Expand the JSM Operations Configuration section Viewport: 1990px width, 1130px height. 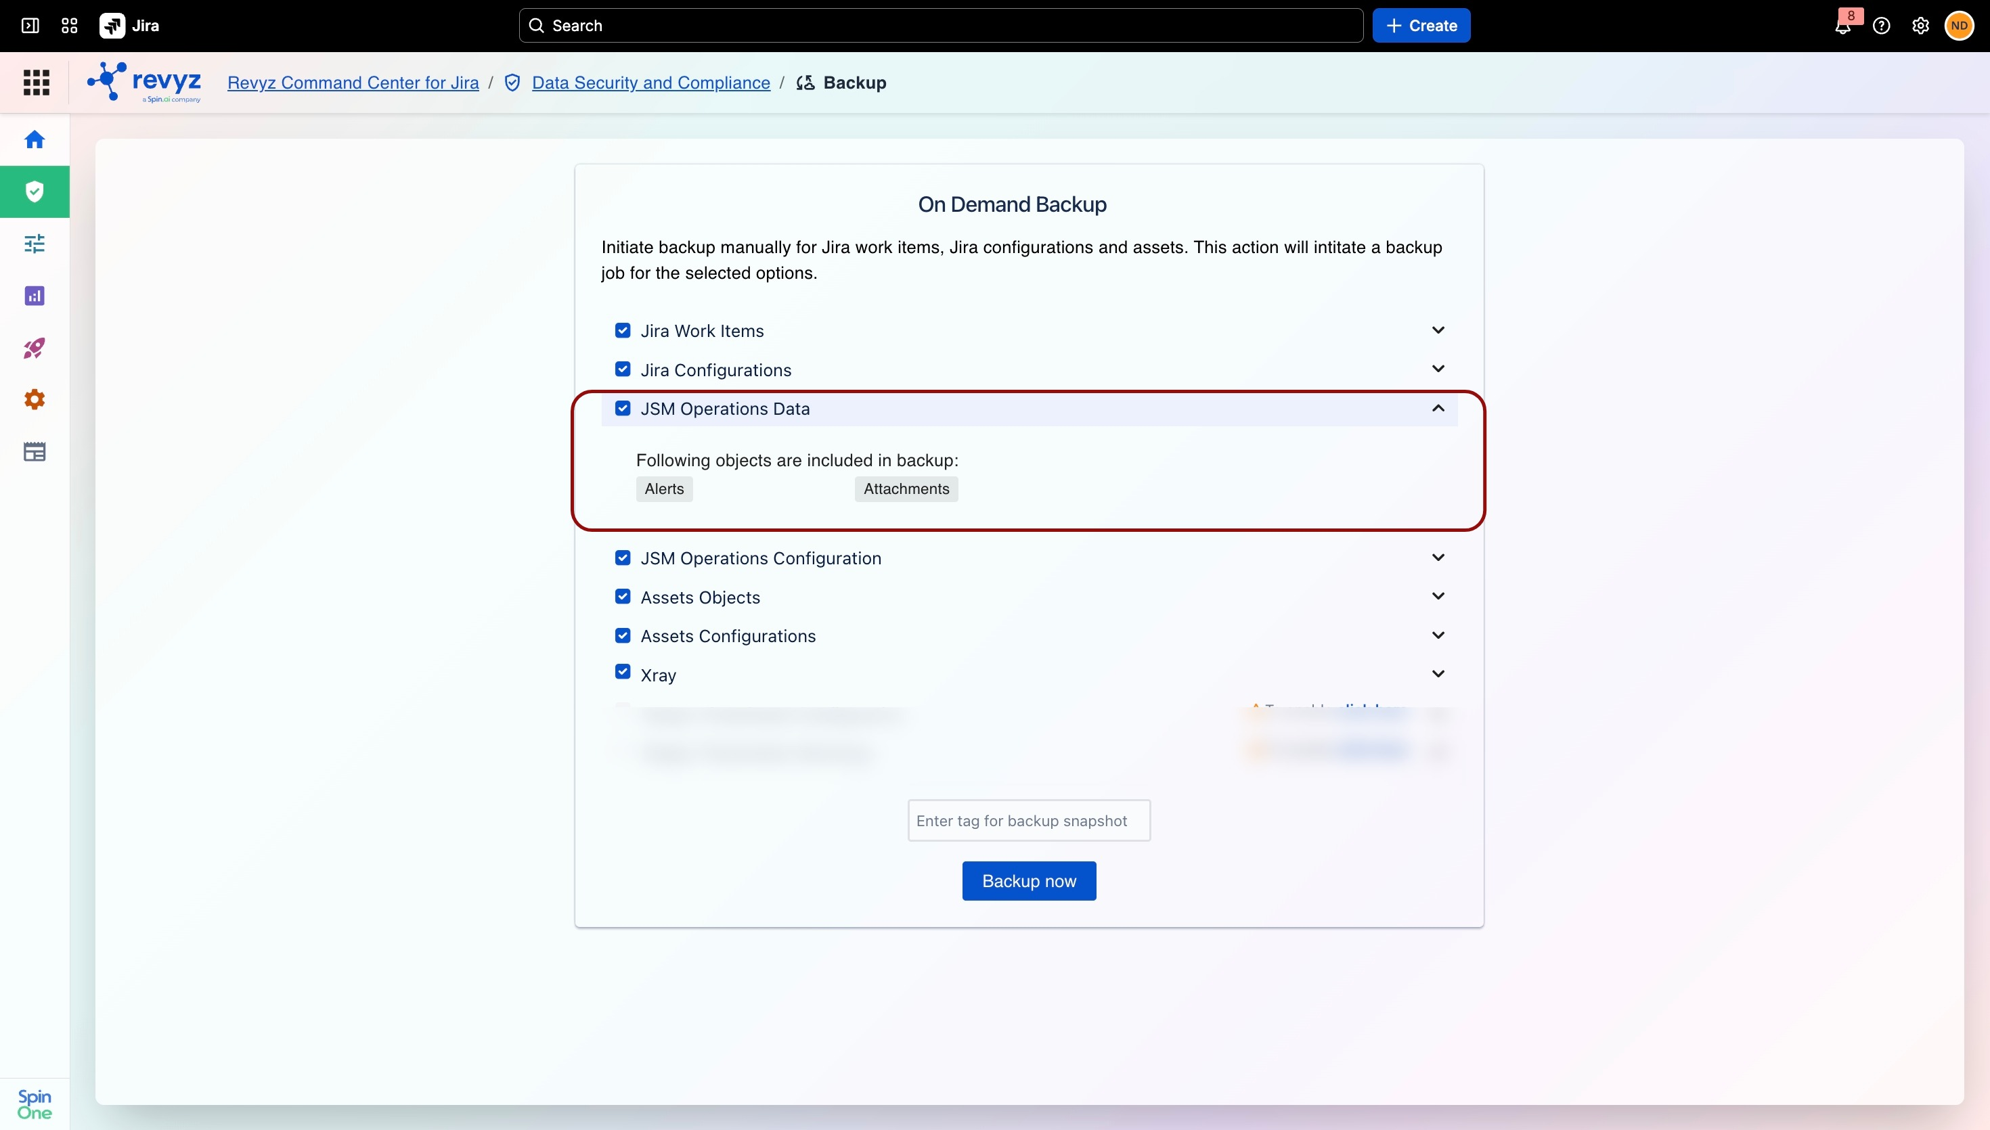1438,558
